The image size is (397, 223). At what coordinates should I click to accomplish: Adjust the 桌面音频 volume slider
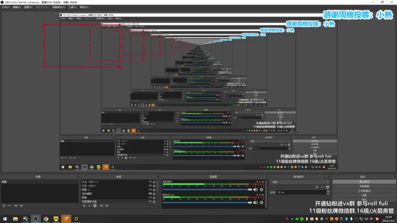pyautogui.click(x=207, y=190)
